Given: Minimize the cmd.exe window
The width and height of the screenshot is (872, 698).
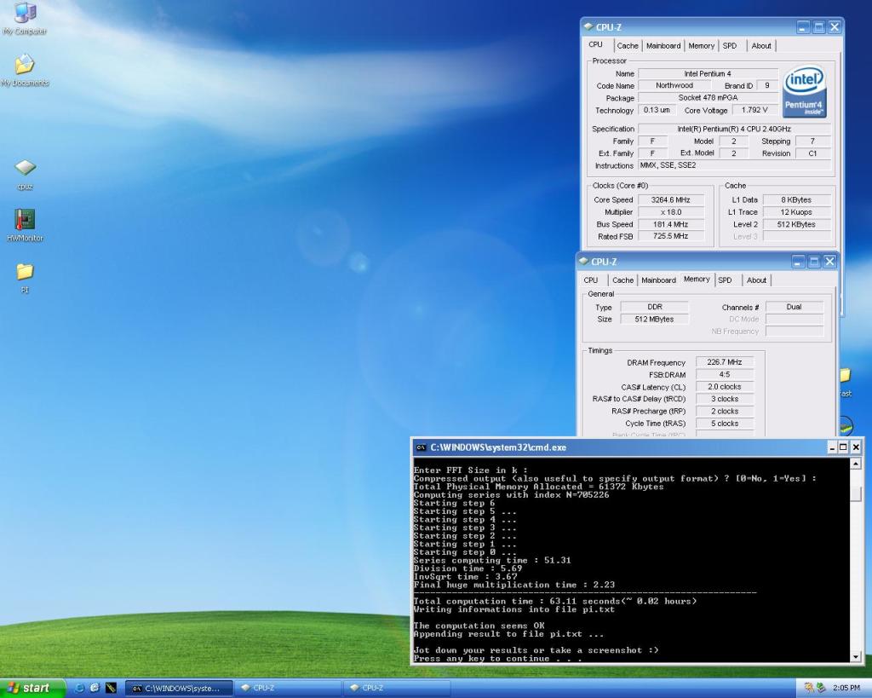Looking at the screenshot, I should (x=832, y=447).
